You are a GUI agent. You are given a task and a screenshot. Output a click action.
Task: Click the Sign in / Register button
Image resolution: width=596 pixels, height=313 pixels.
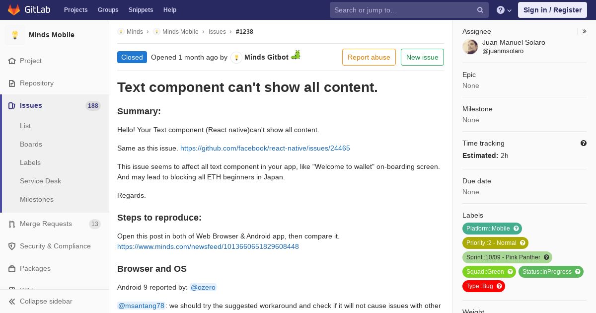point(552,10)
